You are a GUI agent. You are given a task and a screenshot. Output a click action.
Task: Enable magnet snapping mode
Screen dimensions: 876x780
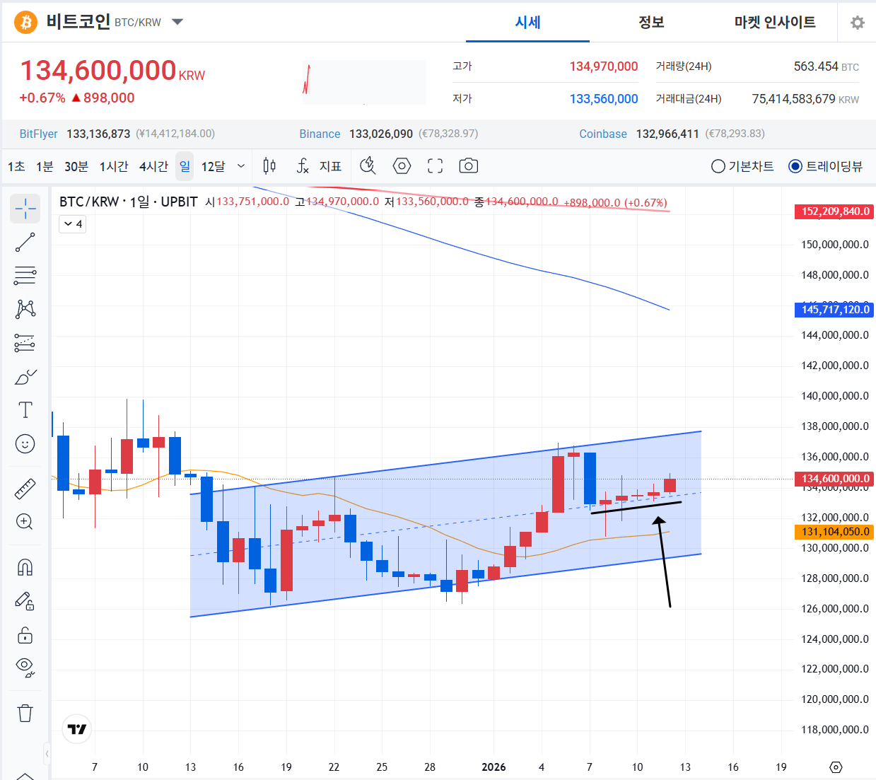coord(25,566)
